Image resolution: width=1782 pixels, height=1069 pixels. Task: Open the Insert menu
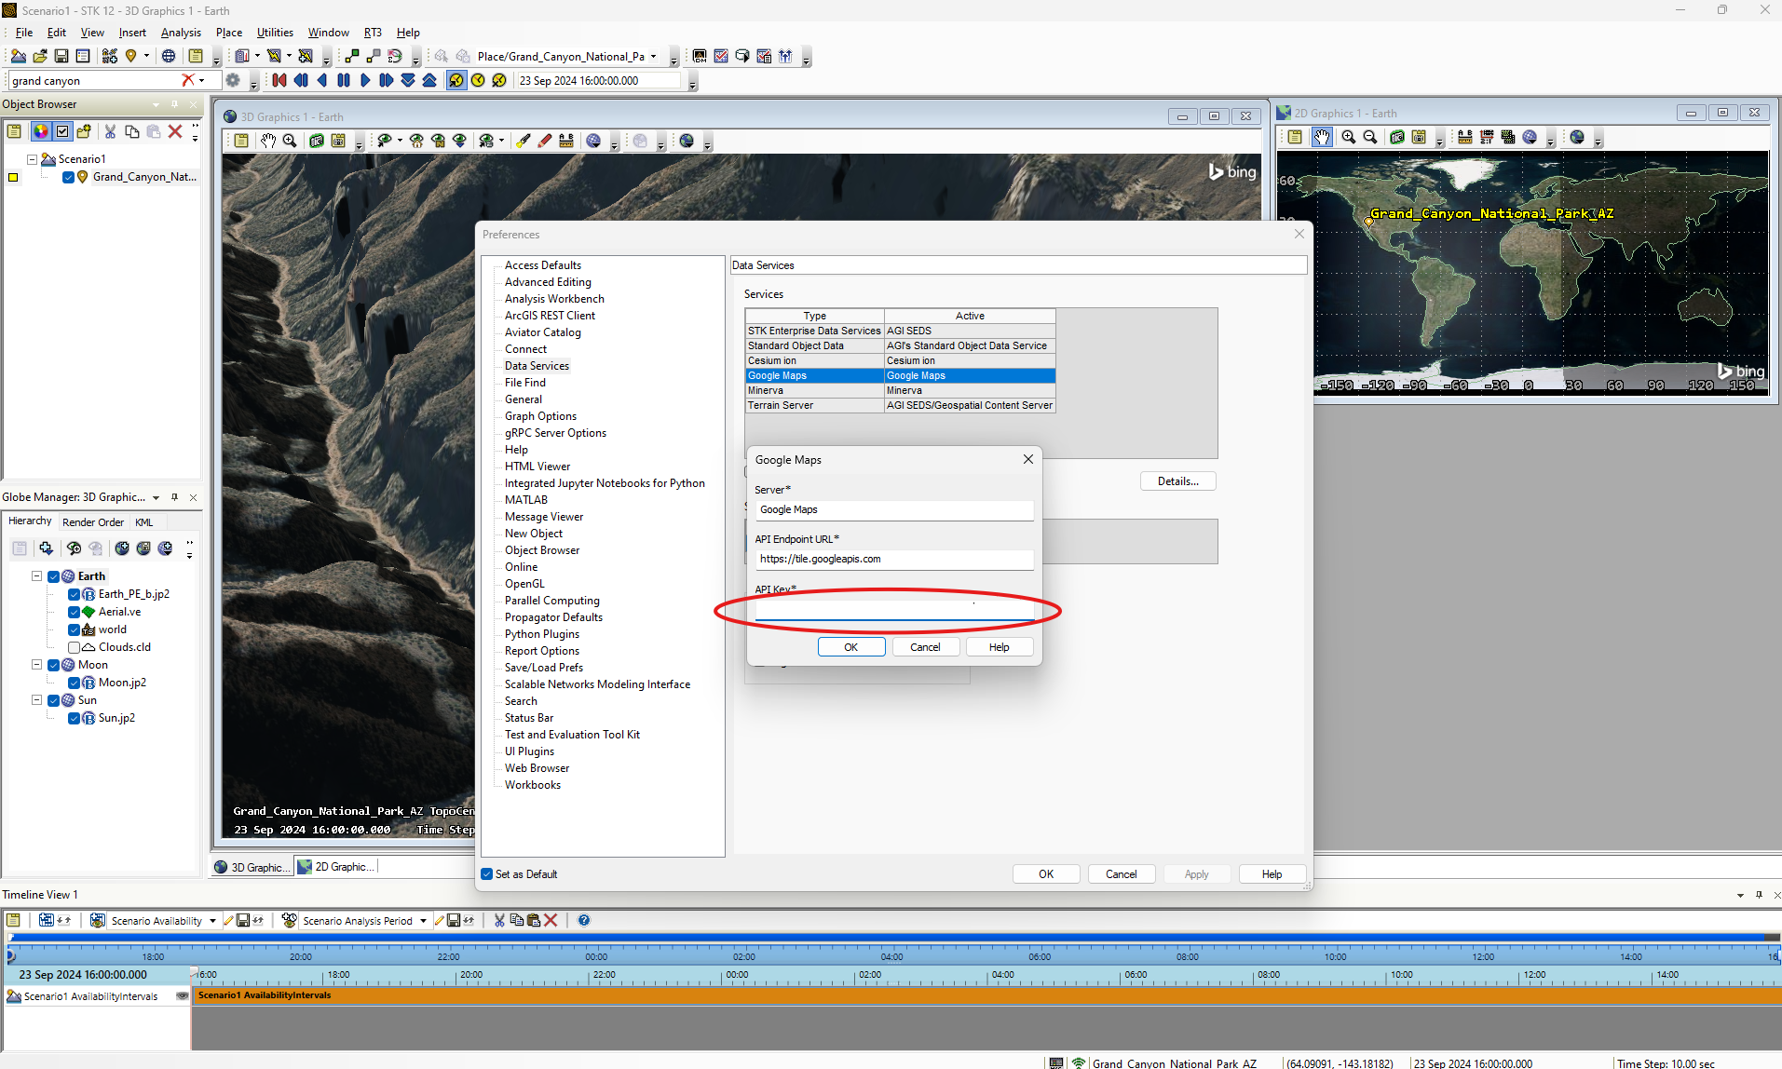click(132, 33)
